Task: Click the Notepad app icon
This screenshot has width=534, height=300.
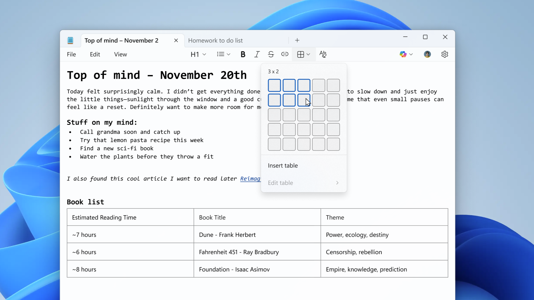Action: coord(70,40)
